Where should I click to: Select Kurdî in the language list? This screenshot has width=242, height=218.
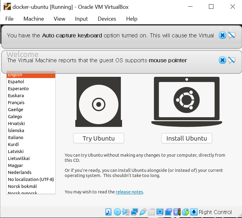click(x=31, y=145)
